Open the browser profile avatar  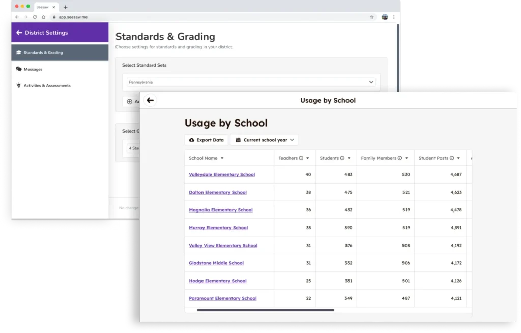pyautogui.click(x=385, y=17)
